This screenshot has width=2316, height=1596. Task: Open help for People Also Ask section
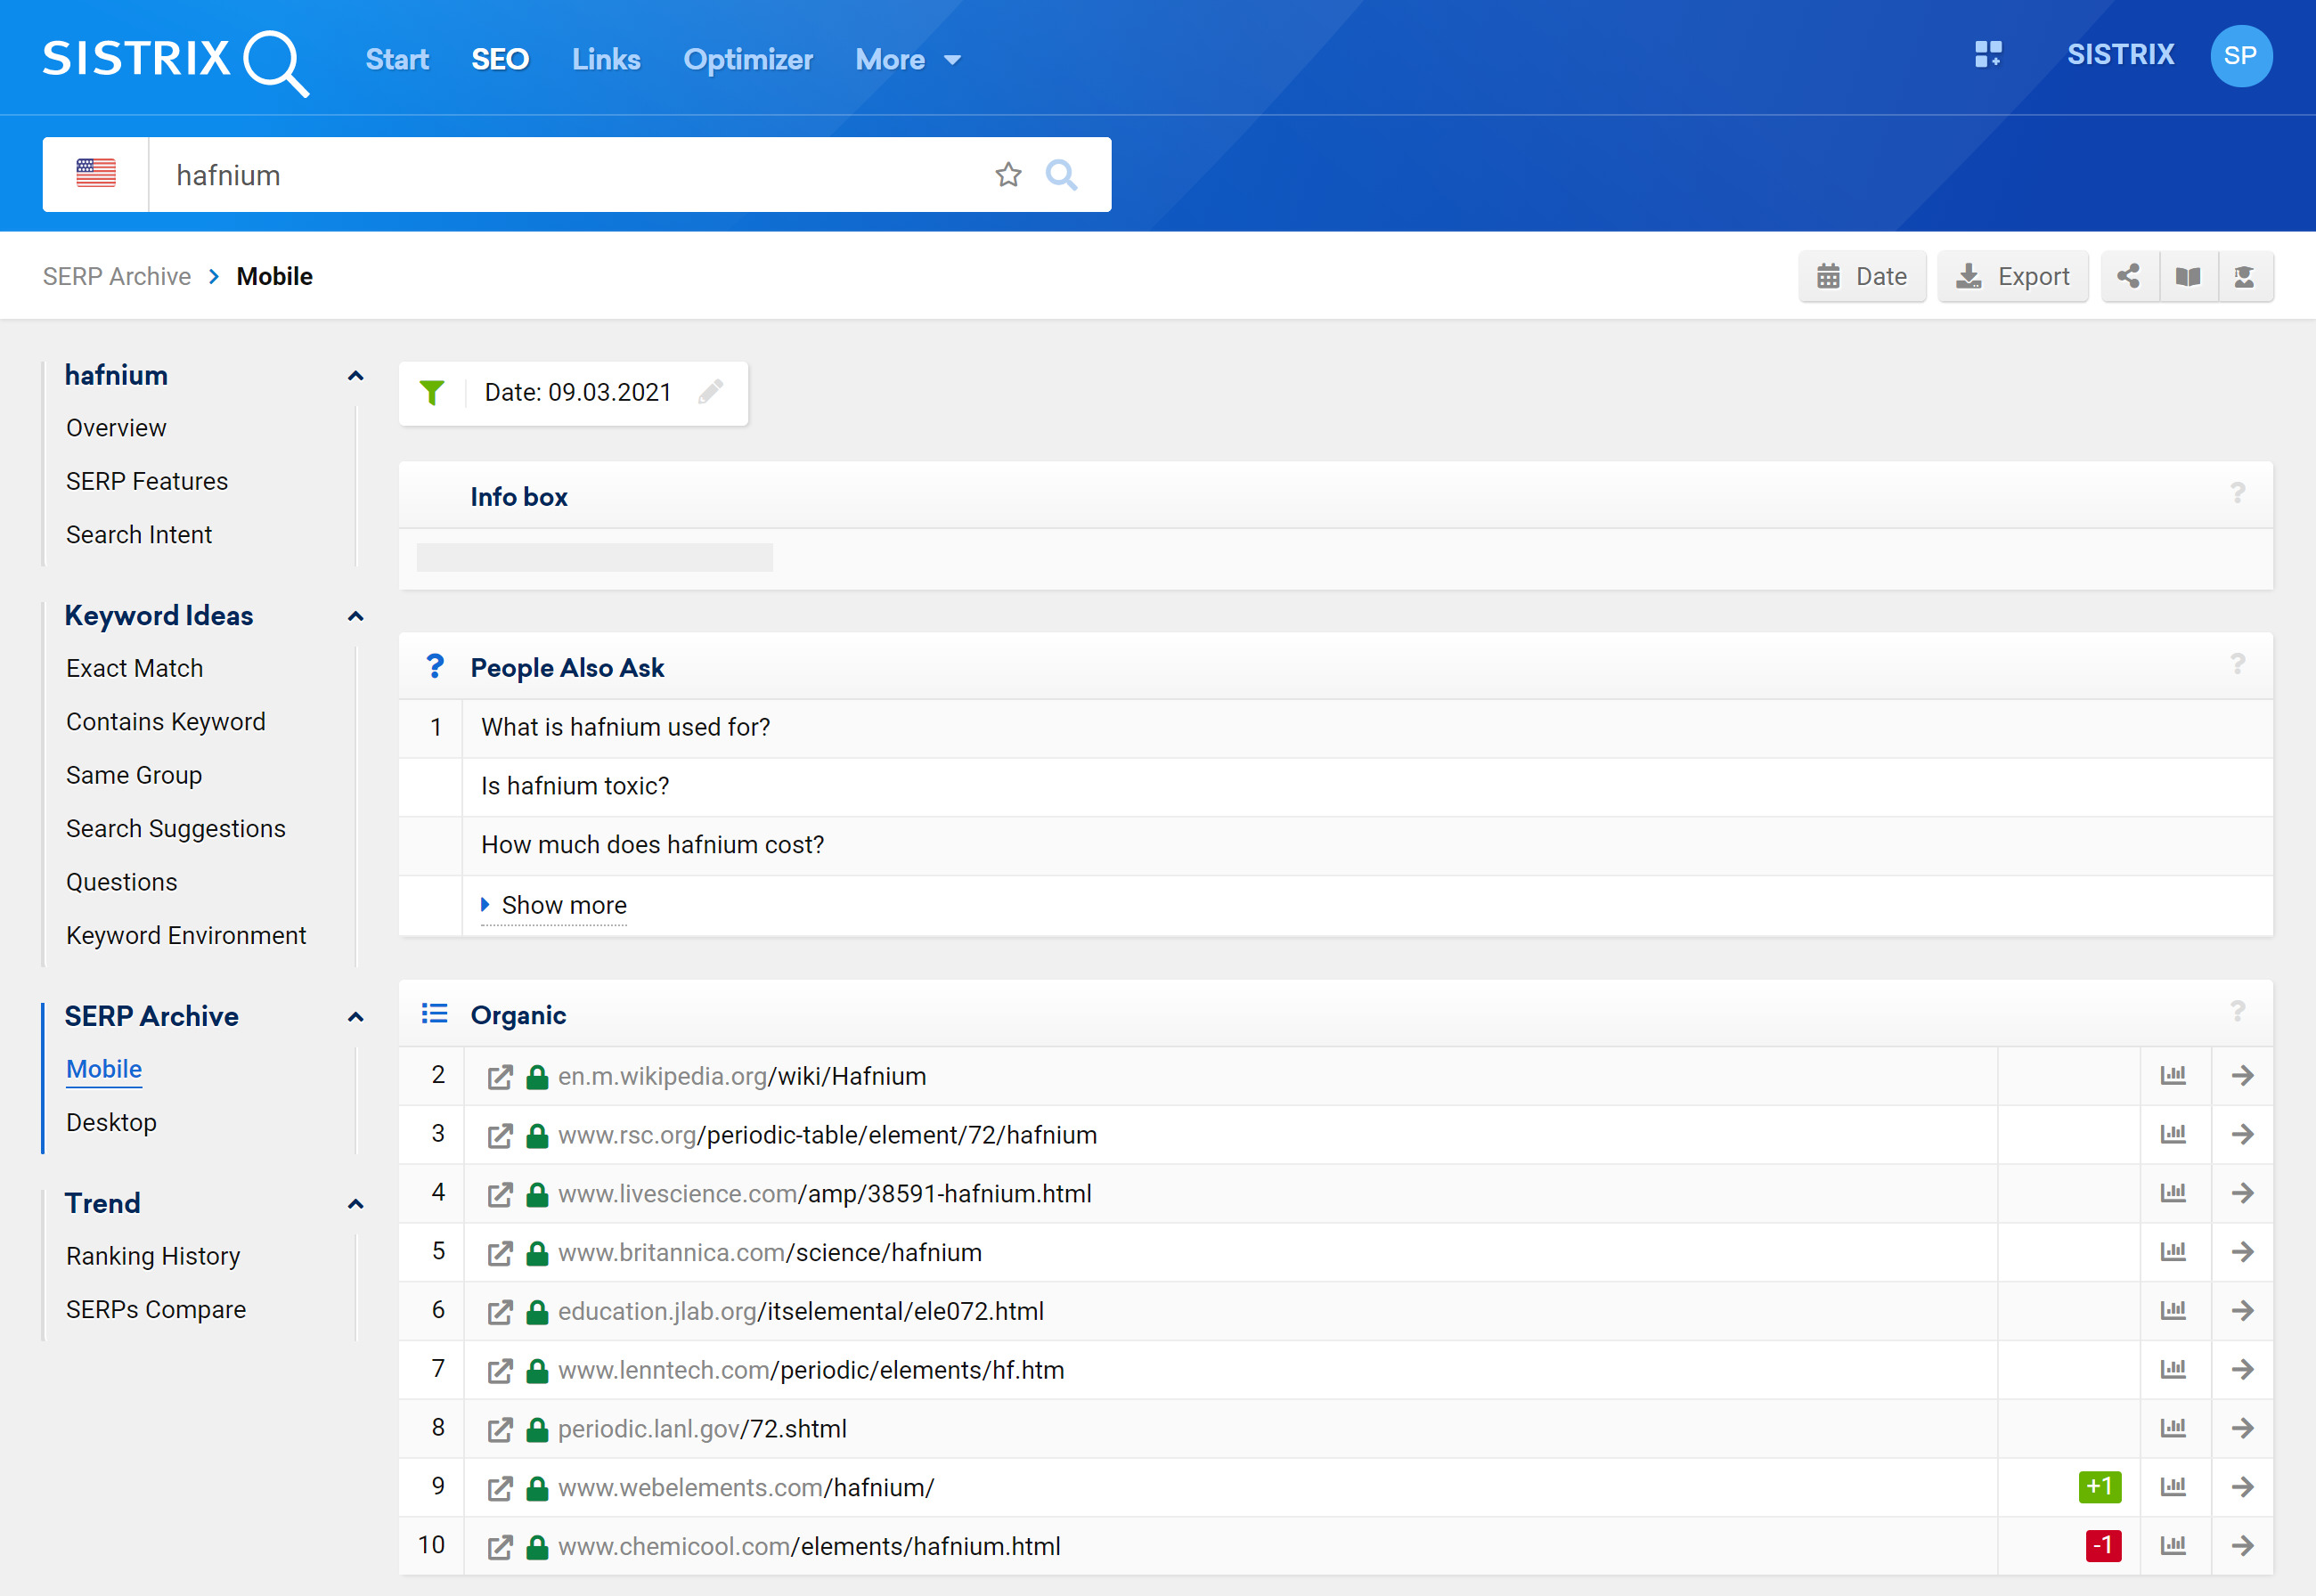(2238, 665)
